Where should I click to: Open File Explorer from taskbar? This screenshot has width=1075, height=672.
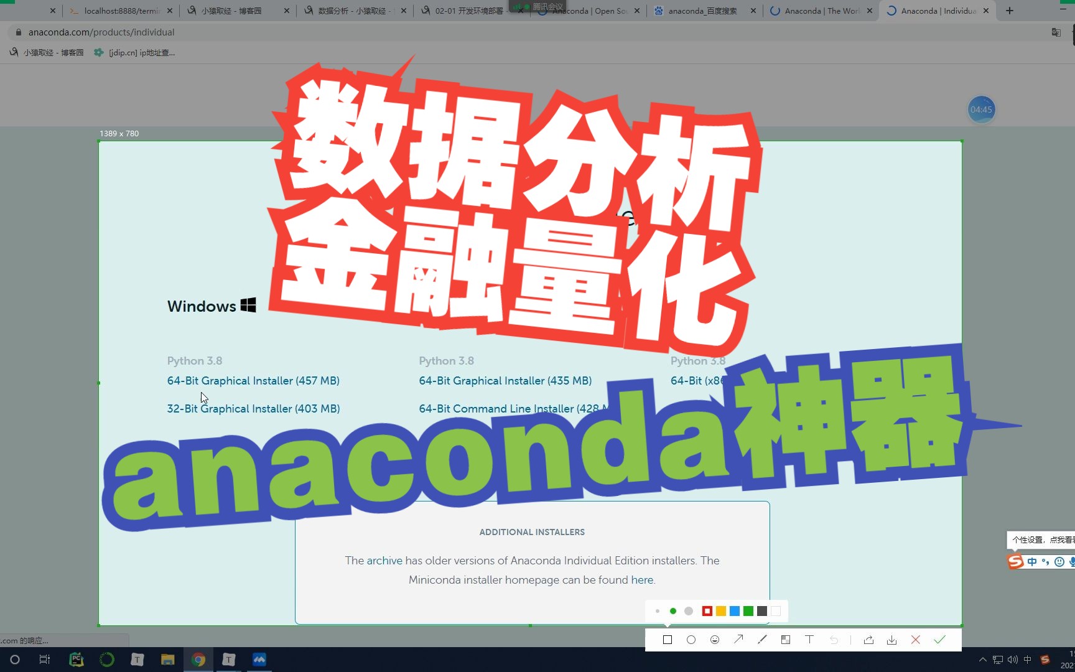click(168, 660)
